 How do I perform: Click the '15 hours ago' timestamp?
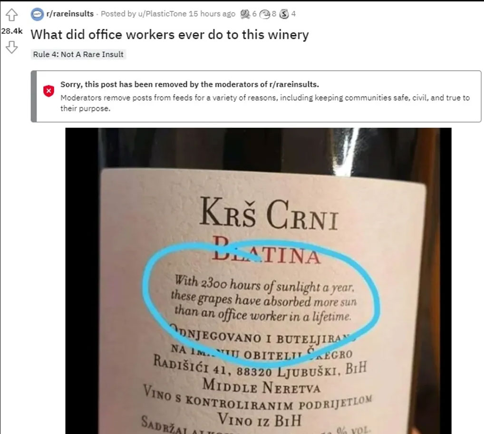click(212, 14)
